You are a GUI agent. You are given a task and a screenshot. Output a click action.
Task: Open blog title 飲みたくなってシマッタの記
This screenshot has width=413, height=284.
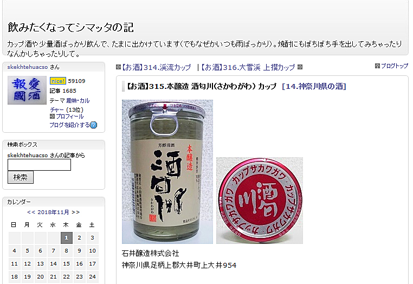(70, 28)
